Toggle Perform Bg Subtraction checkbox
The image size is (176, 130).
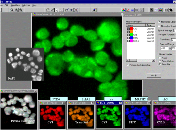(127, 65)
